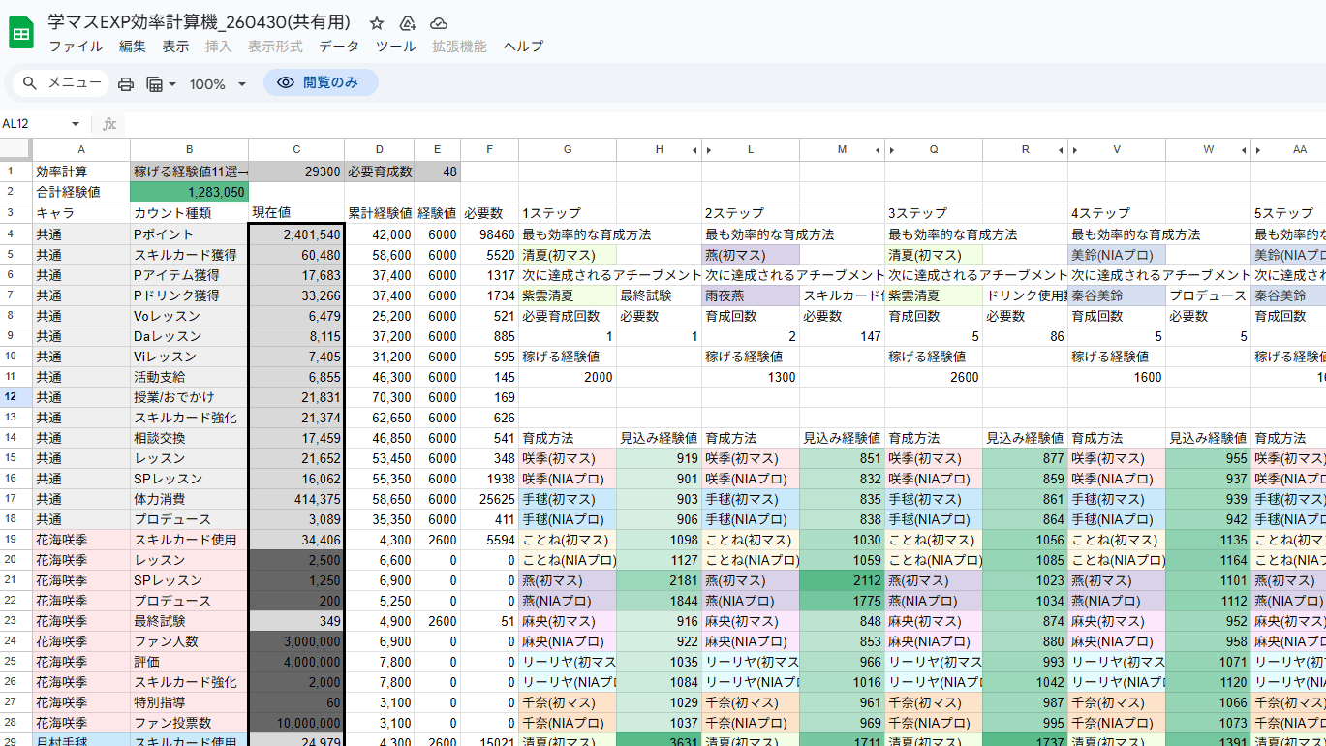The image size is (1326, 746).
Task: Click the cell showing 29300
Action: pos(296,171)
